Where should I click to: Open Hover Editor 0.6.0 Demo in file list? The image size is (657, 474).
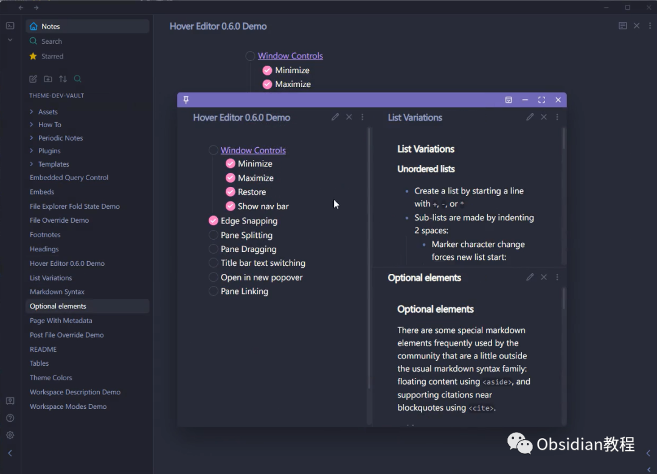[x=67, y=263]
